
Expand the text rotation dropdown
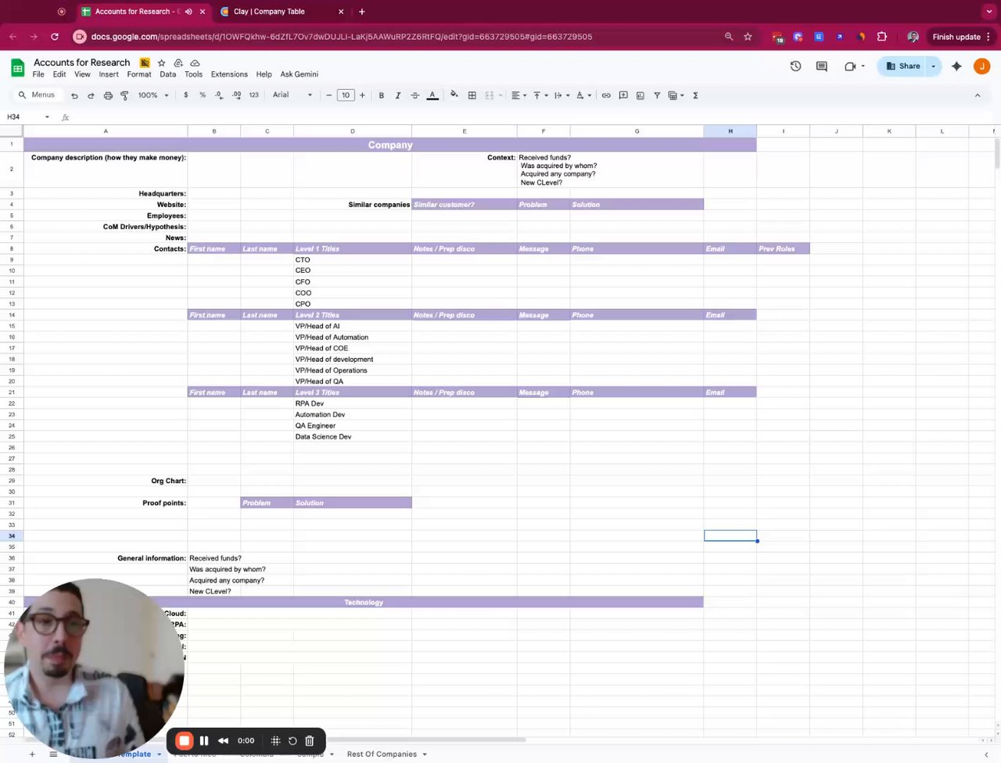click(583, 95)
